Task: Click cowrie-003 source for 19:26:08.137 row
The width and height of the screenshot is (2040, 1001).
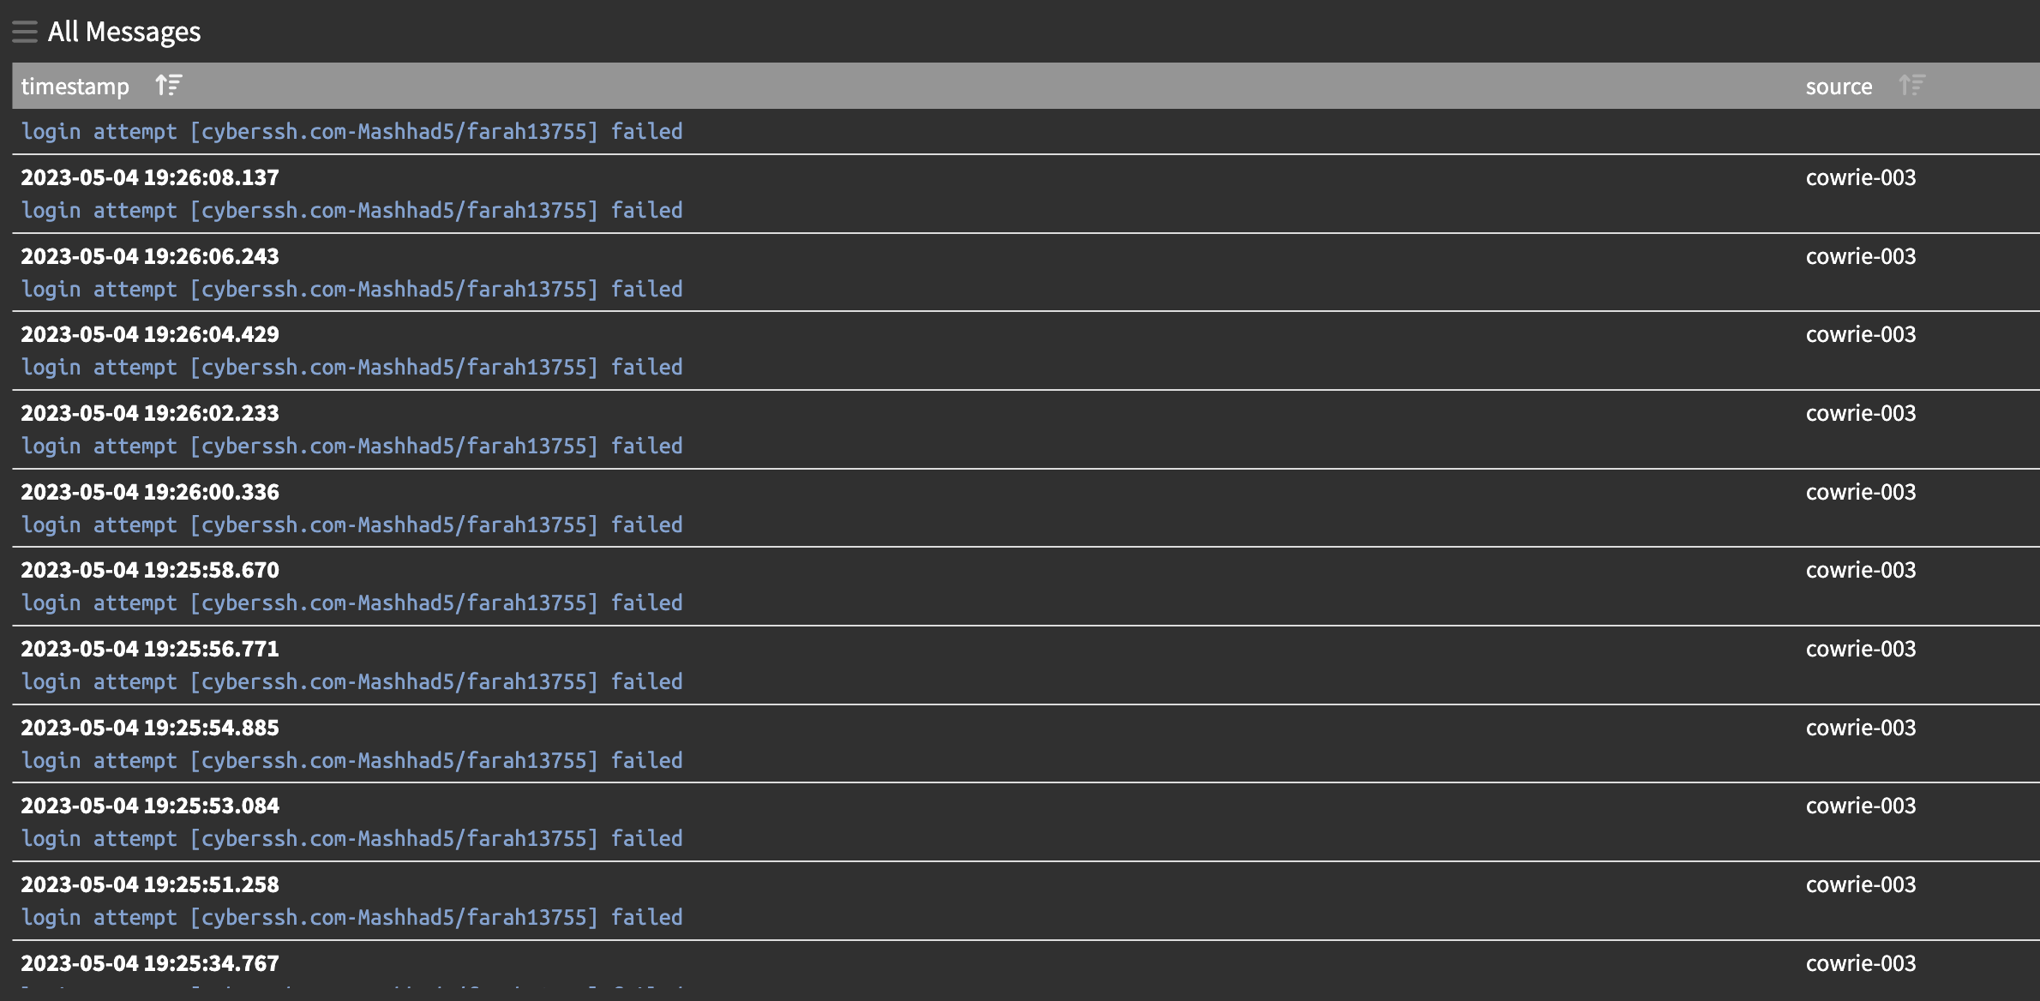Action: pos(1861,177)
